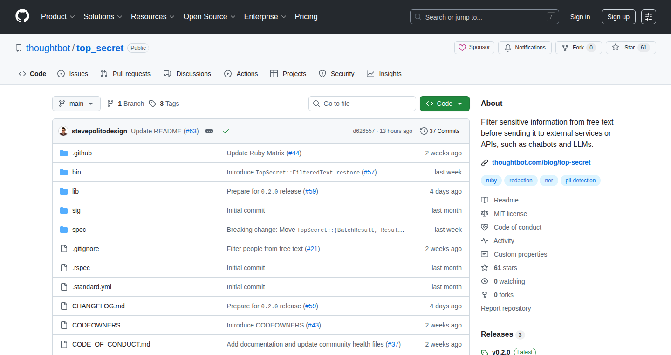
Task: Click the Notifications bell button
Action: pyautogui.click(x=525, y=48)
